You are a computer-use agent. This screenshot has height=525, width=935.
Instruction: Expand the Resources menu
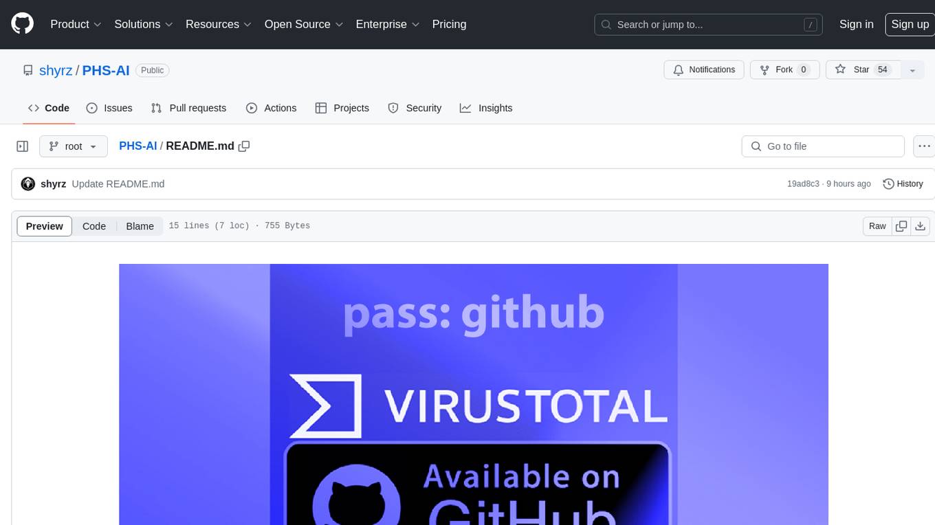219,24
